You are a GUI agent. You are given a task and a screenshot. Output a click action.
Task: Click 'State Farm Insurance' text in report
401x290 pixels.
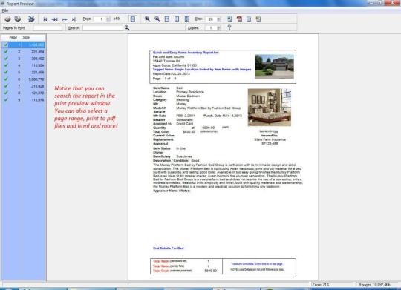tap(270, 139)
